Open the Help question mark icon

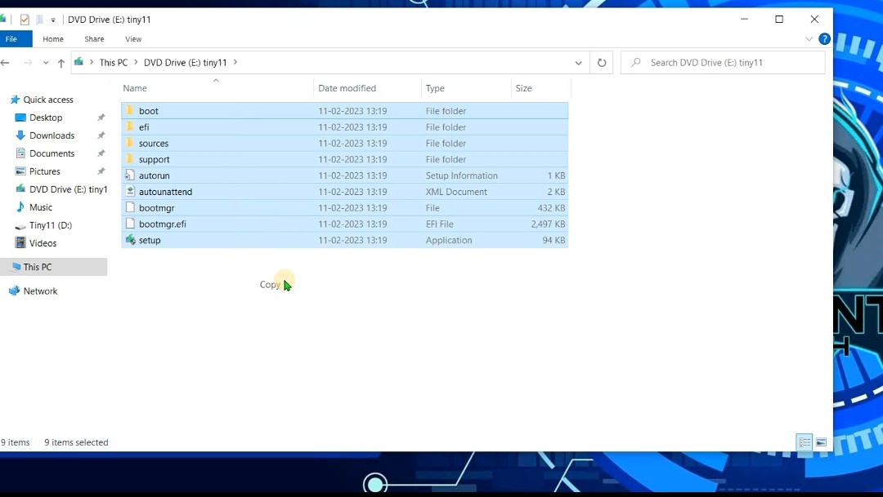[x=824, y=39]
